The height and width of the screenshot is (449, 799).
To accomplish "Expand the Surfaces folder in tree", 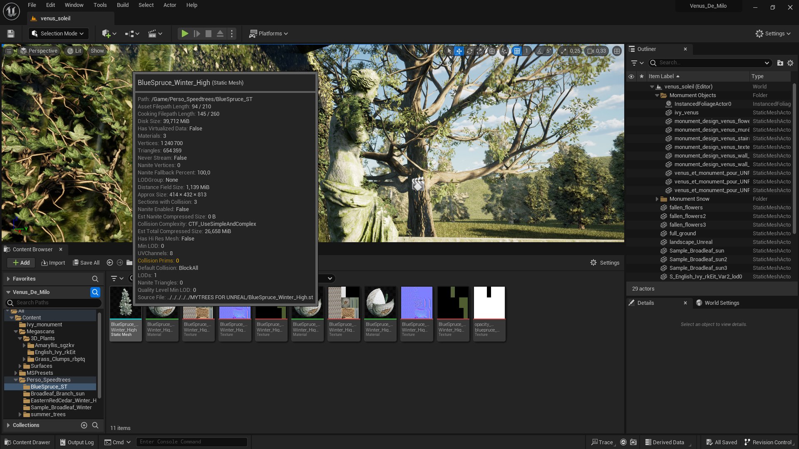I will coord(20,366).
